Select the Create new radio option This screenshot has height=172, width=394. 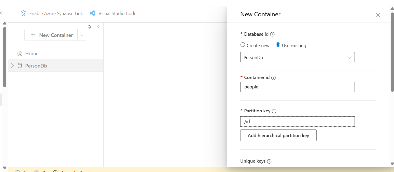pyautogui.click(x=243, y=45)
